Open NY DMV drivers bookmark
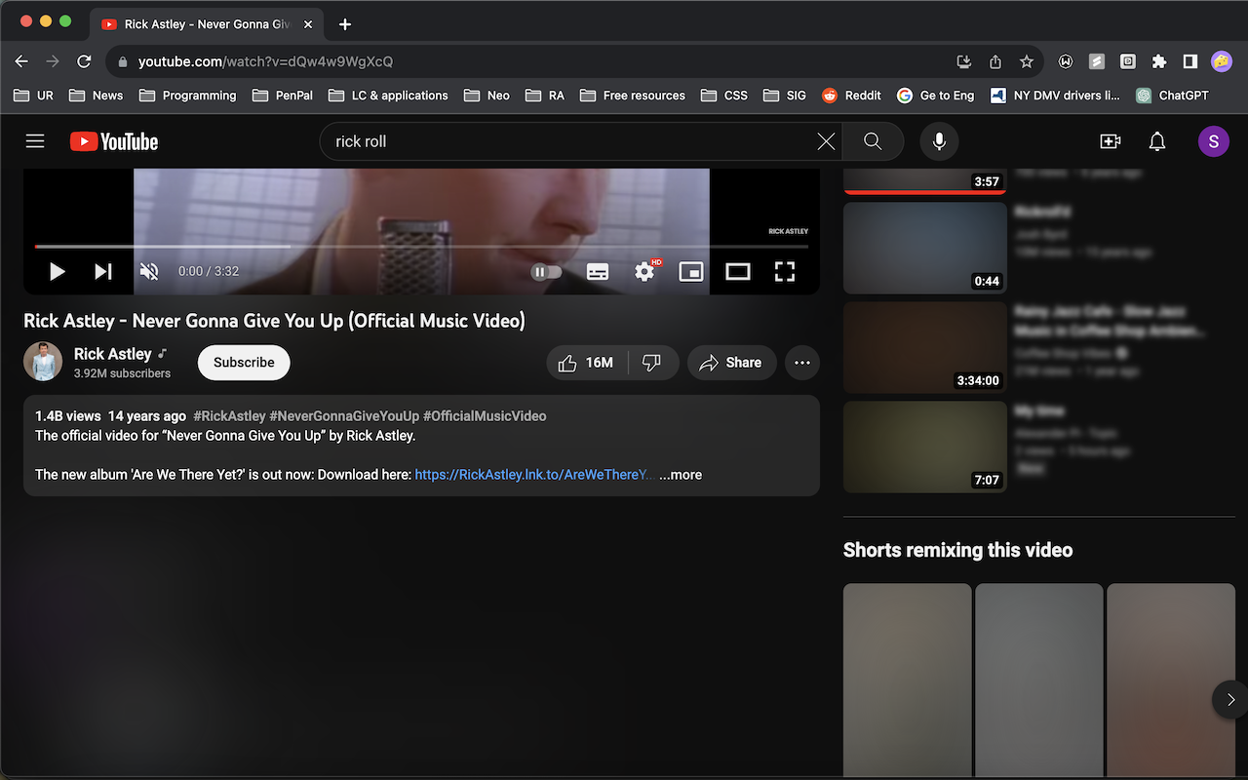The width and height of the screenshot is (1248, 780). (1055, 96)
